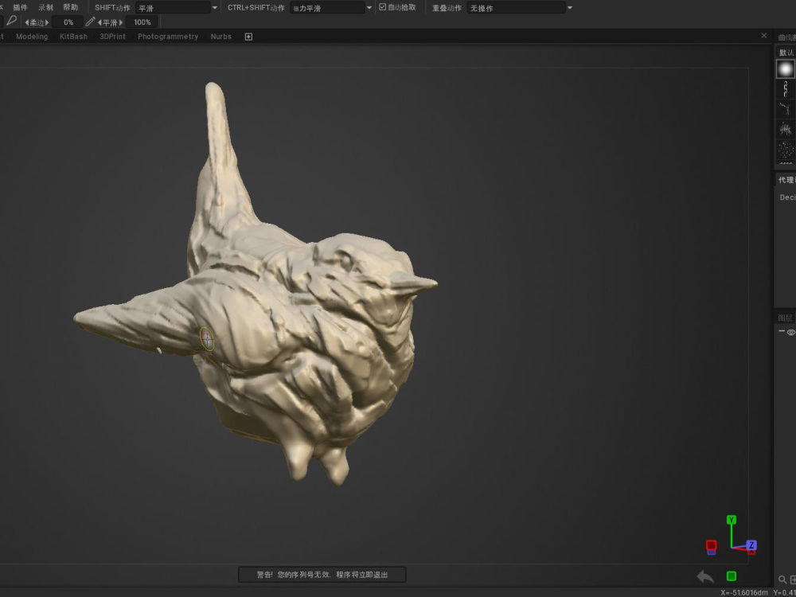Toggle the 自动拾取 checkbox
Viewport: 796px width, 597px height.
click(x=383, y=7)
